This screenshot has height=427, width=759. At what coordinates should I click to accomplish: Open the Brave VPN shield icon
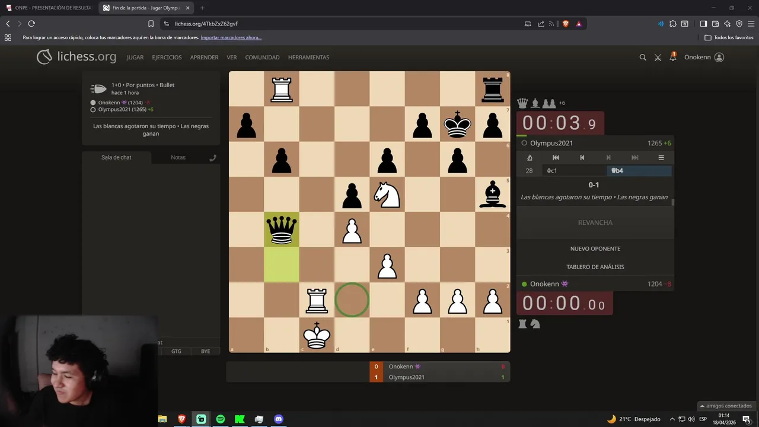point(739,24)
